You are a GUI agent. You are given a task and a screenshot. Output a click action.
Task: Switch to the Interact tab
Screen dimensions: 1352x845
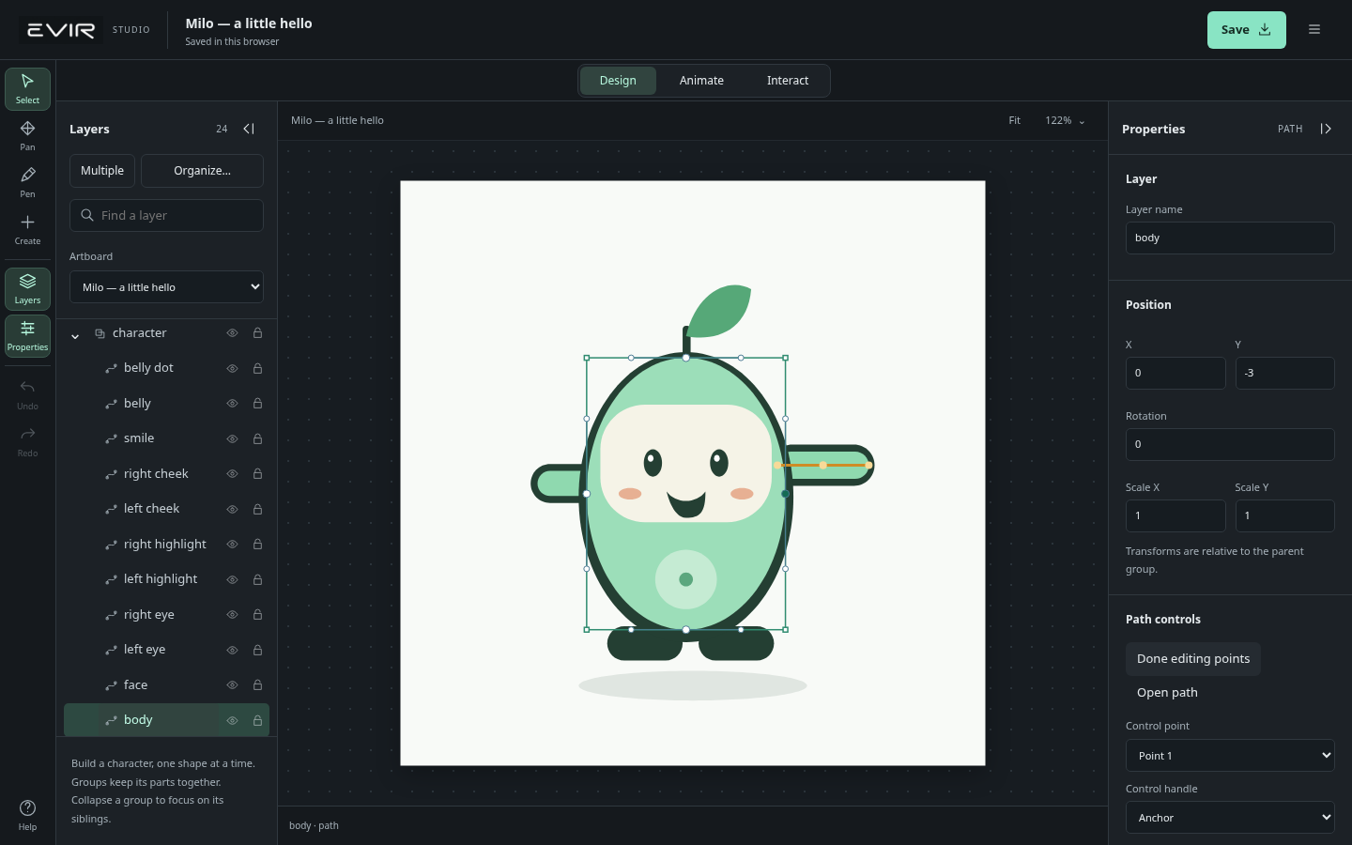788,81
